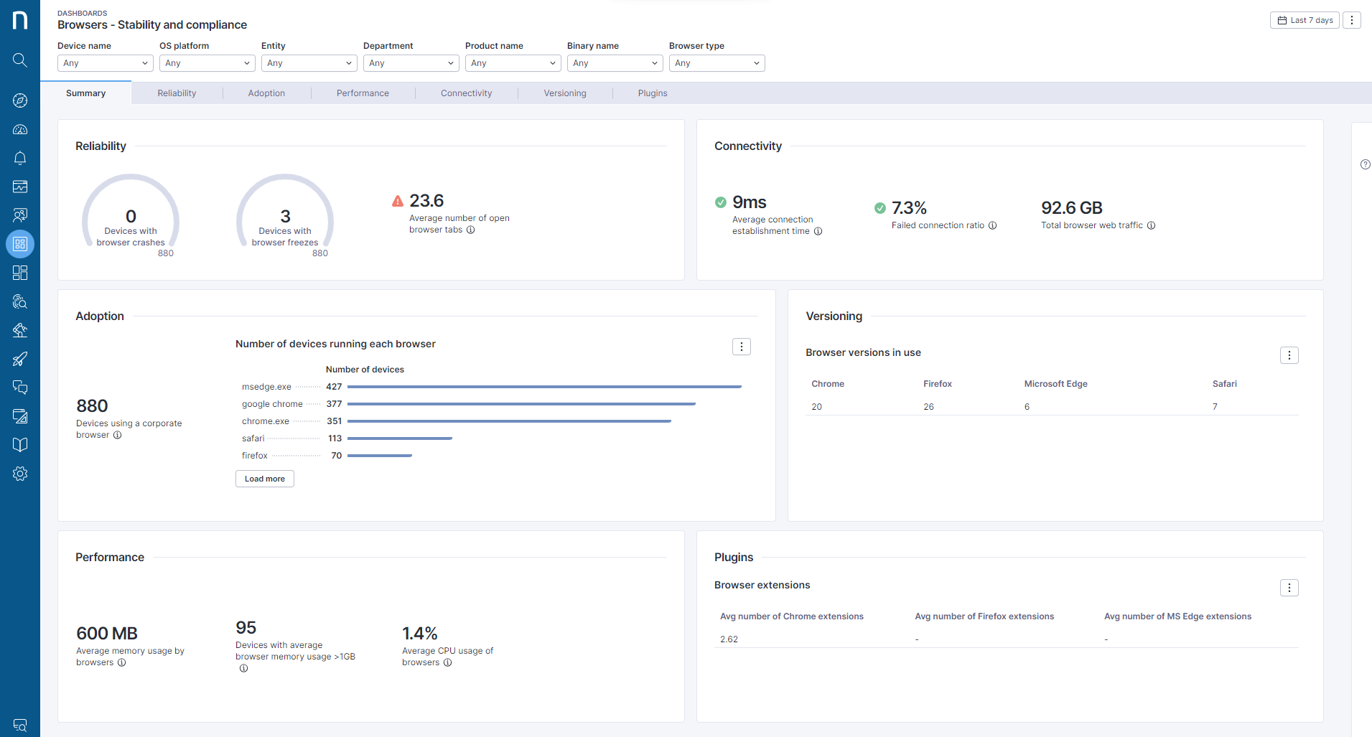Screen dimensions: 1372x737
Task: Click the info icon under browser memory usage >1GB
Action: pos(244,668)
